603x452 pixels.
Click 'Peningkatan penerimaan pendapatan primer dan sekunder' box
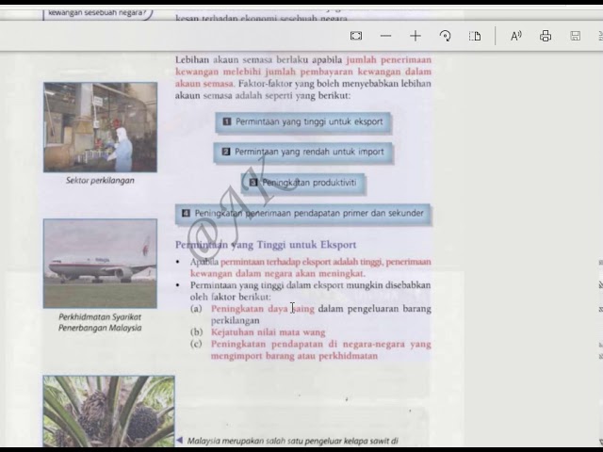tap(303, 214)
